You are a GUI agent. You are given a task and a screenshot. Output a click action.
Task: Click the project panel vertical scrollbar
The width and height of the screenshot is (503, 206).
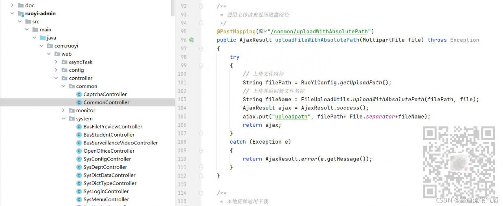point(173,8)
